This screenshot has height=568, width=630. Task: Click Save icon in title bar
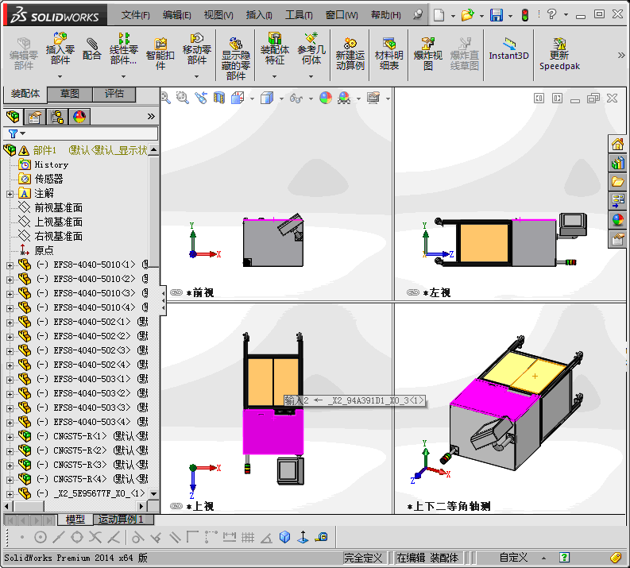(x=497, y=15)
